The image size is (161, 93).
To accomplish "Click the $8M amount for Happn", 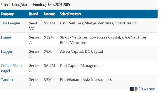I will [x=48, y=51].
